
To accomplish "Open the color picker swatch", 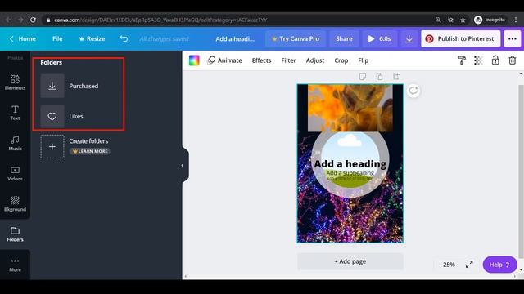I will (x=194, y=60).
